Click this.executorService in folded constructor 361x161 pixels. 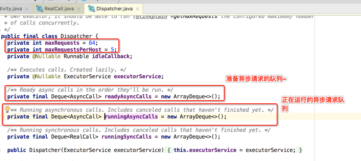coord(205,150)
